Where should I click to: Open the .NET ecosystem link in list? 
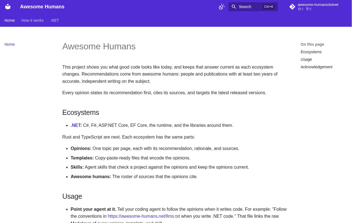pyautogui.click(x=76, y=125)
